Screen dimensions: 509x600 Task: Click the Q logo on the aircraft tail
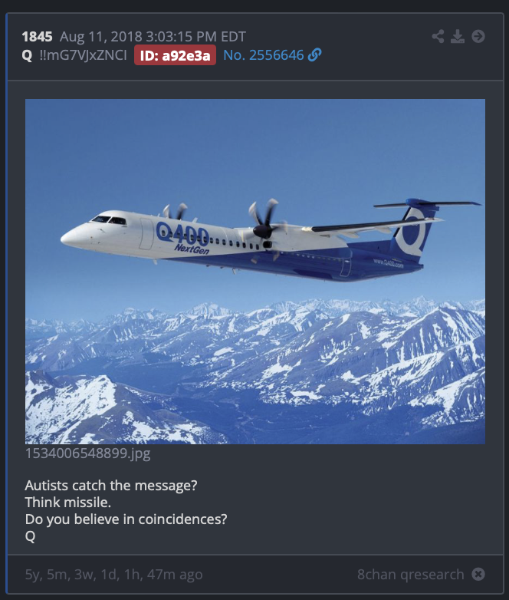[412, 232]
